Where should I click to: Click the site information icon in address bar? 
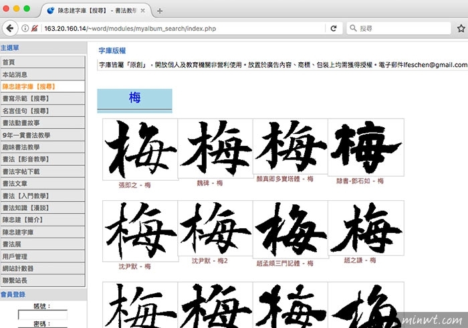click(x=25, y=29)
